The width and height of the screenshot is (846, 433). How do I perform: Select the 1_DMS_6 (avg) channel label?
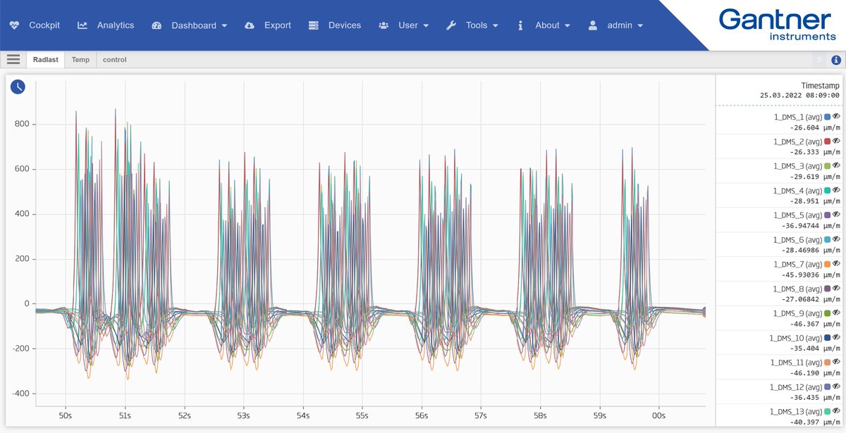pyautogui.click(x=797, y=240)
